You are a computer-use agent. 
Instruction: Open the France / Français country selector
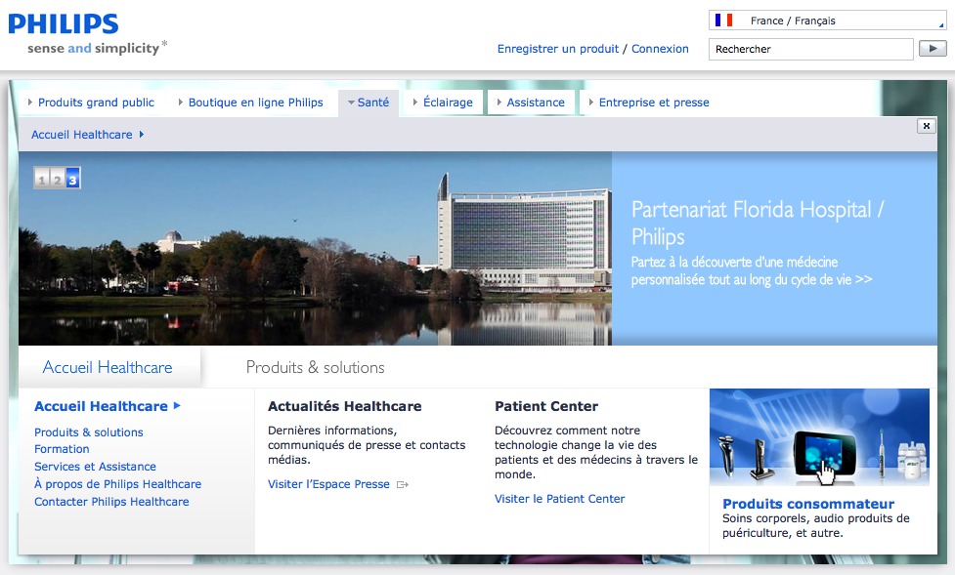pyautogui.click(x=827, y=21)
